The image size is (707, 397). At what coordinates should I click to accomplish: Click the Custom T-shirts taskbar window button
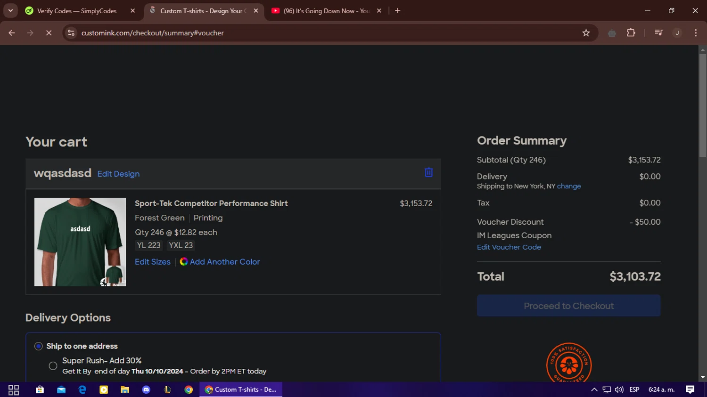(241, 389)
